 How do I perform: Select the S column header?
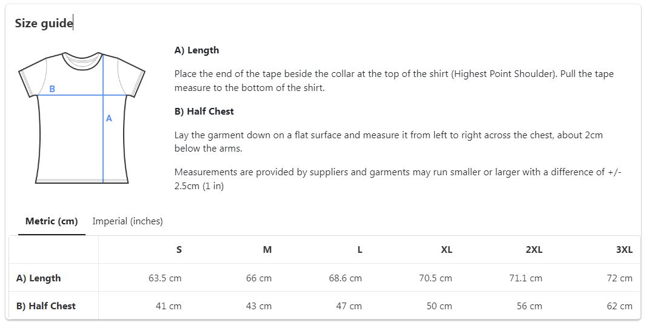tap(179, 250)
